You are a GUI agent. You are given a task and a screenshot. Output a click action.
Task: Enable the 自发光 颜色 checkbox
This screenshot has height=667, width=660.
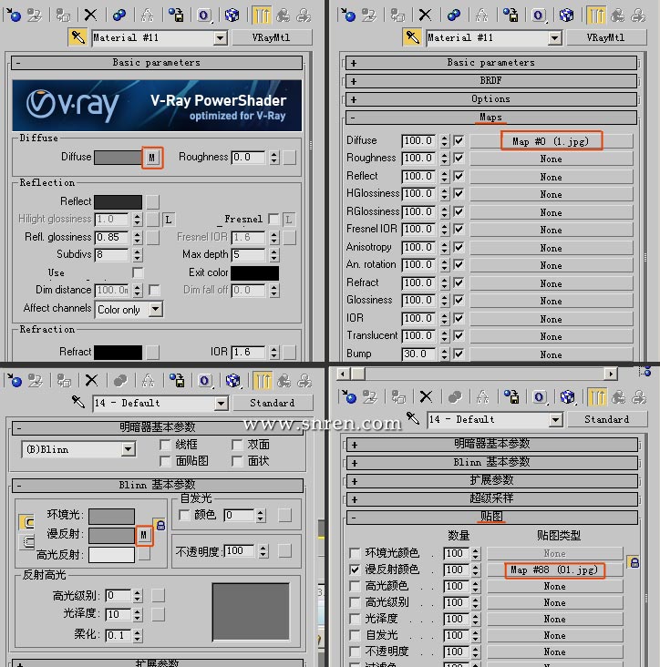coord(184,515)
